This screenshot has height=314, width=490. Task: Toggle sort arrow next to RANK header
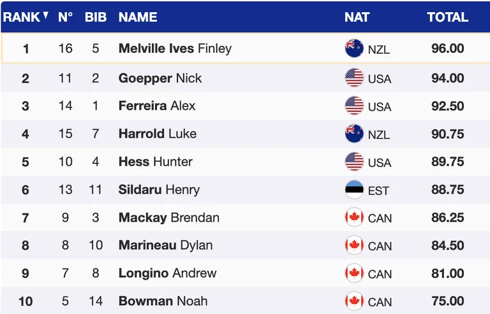[x=46, y=15]
